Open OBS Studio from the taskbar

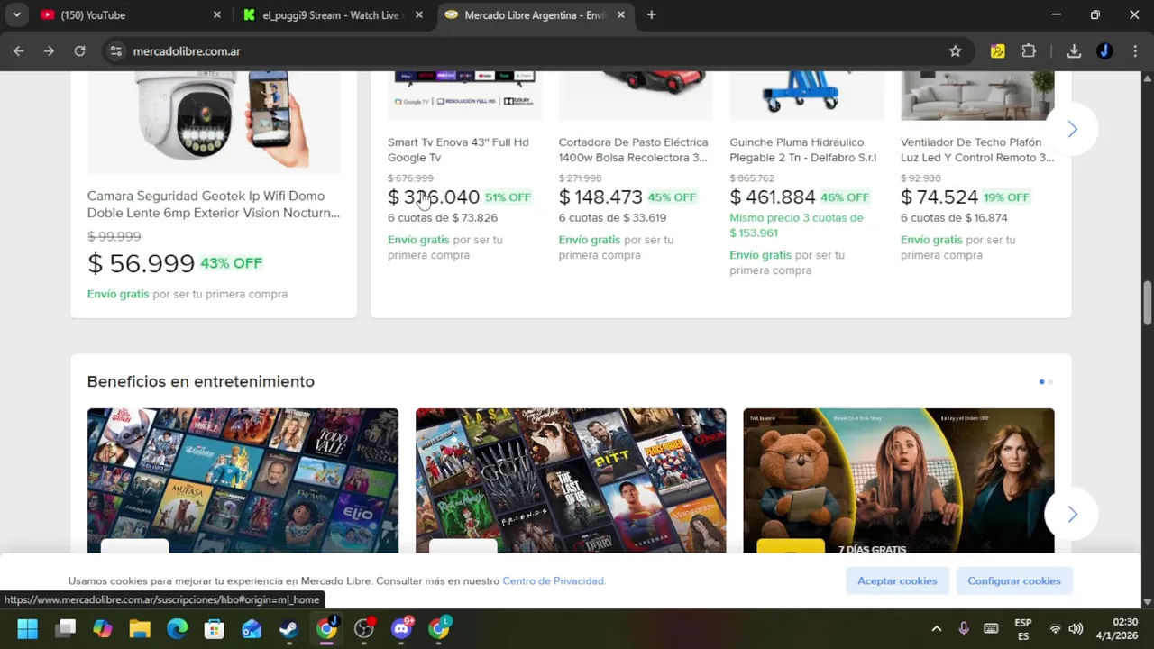(x=364, y=628)
